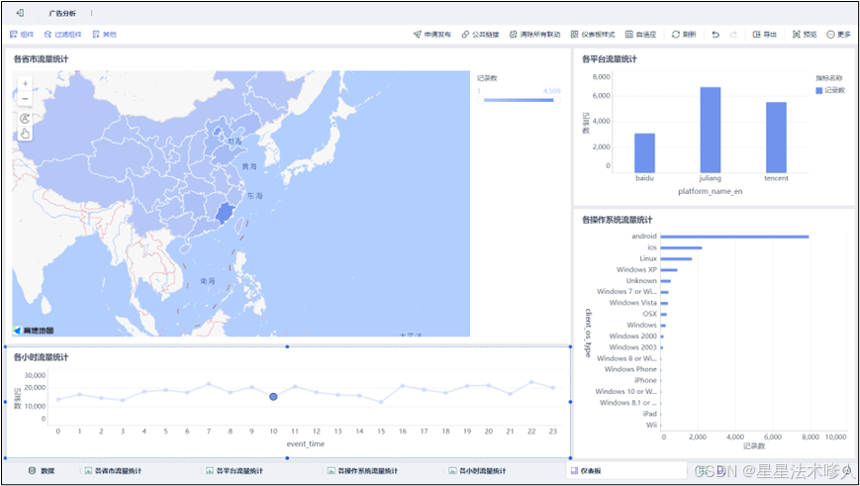Viewport: 860px width, 486px height.
Task: Click the Windows Phone label in OS chart
Action: pyautogui.click(x=630, y=369)
